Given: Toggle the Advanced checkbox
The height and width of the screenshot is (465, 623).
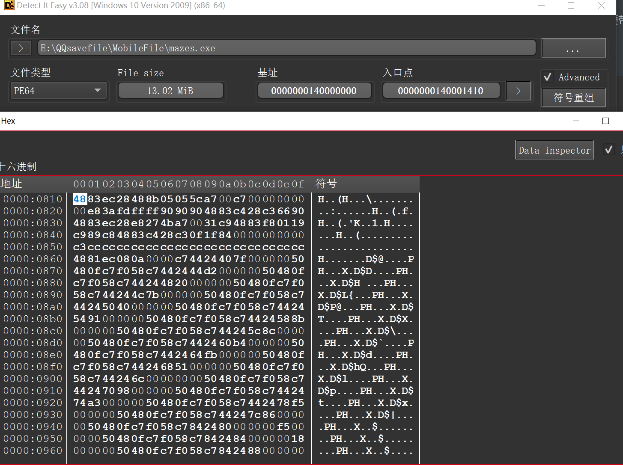Looking at the screenshot, I should [x=548, y=77].
